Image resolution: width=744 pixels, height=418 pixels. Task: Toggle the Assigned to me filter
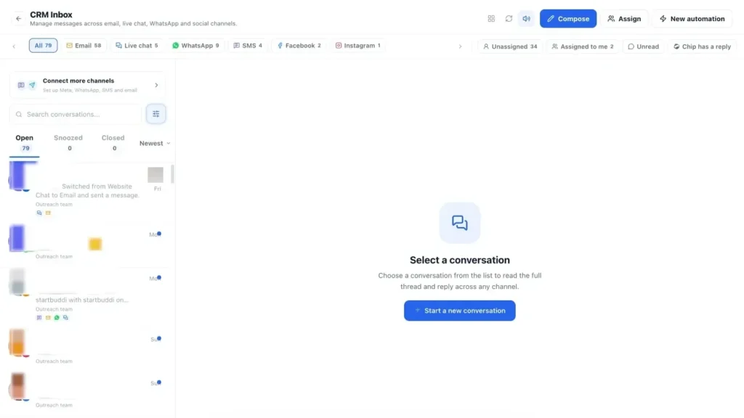coord(583,46)
